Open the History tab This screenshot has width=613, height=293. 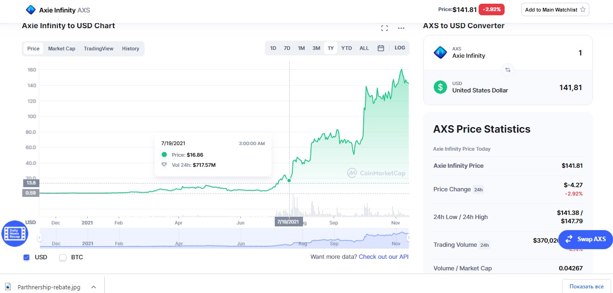coord(131,49)
